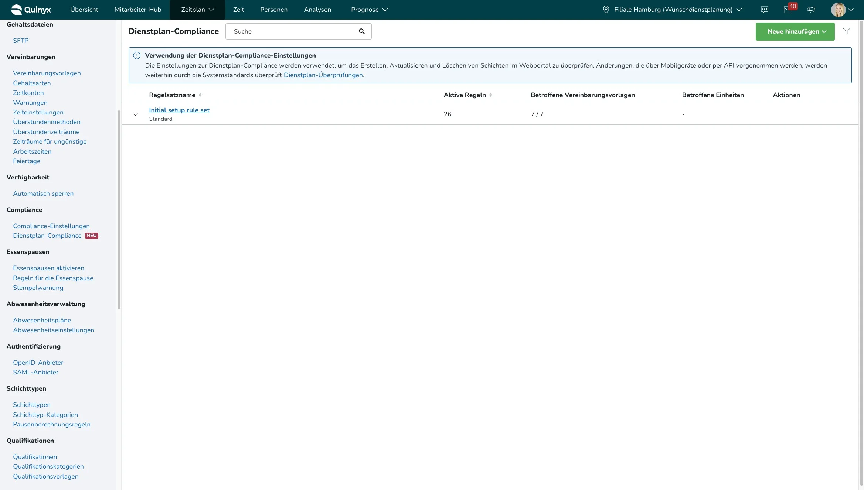Click the user avatar picture

pos(838,10)
